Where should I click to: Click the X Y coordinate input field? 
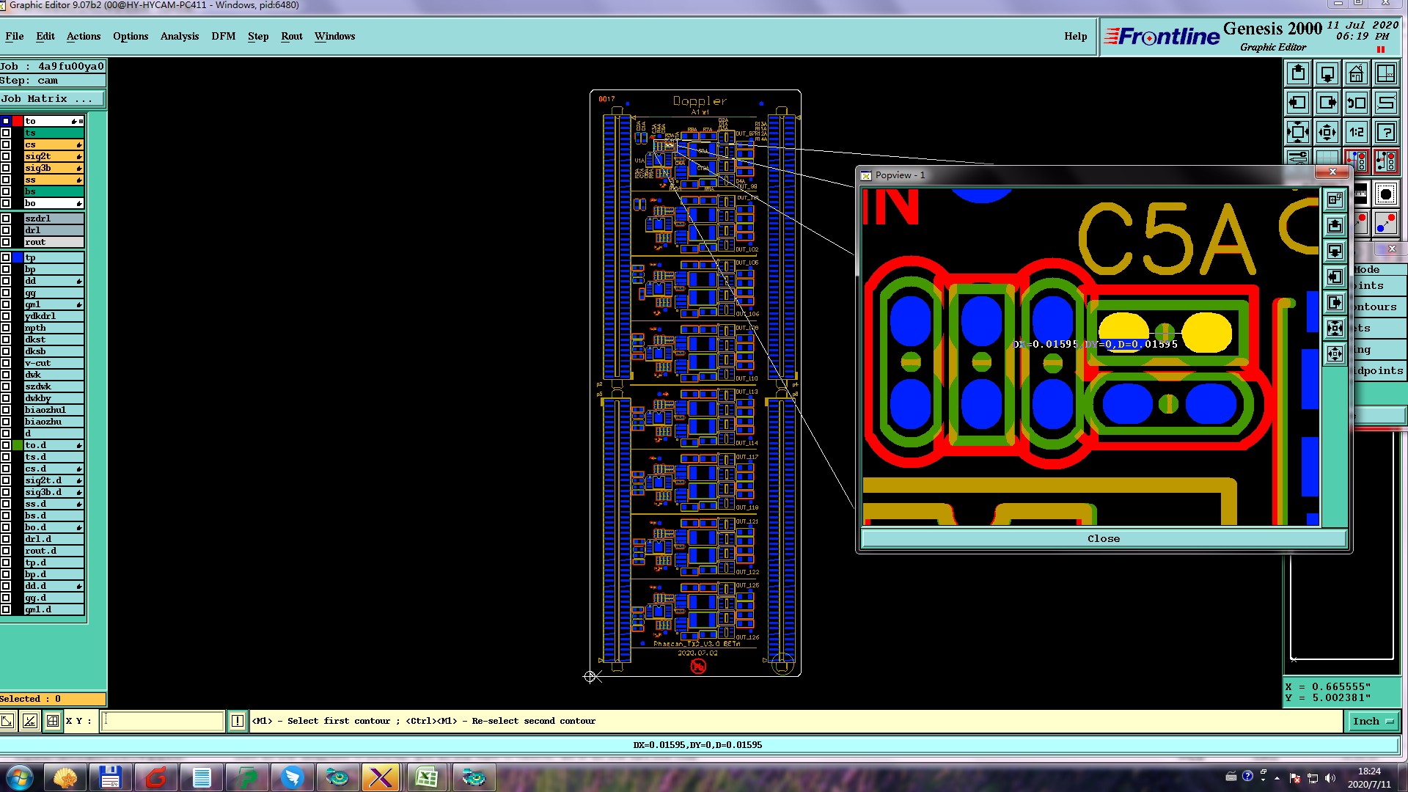(161, 722)
